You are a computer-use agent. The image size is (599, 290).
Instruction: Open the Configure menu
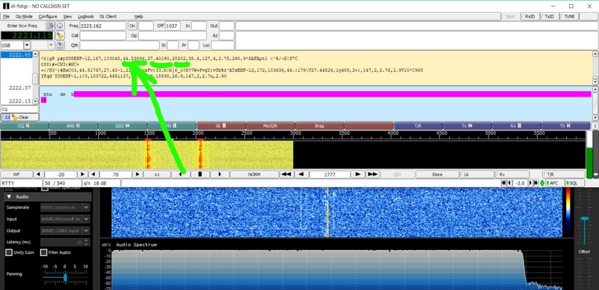pos(48,16)
